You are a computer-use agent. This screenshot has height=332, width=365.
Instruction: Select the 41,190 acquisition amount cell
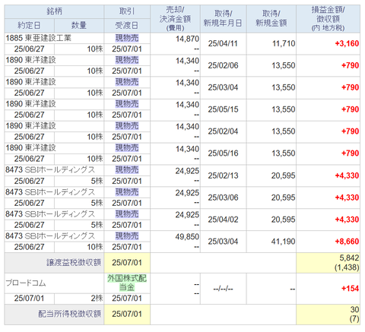click(283, 242)
